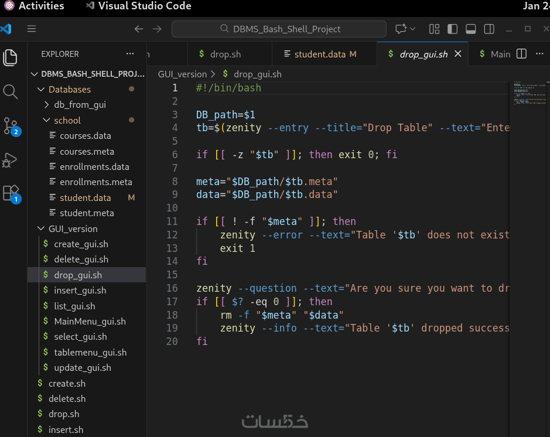
Task: Click the Explorer files icon
Action: (x=11, y=57)
